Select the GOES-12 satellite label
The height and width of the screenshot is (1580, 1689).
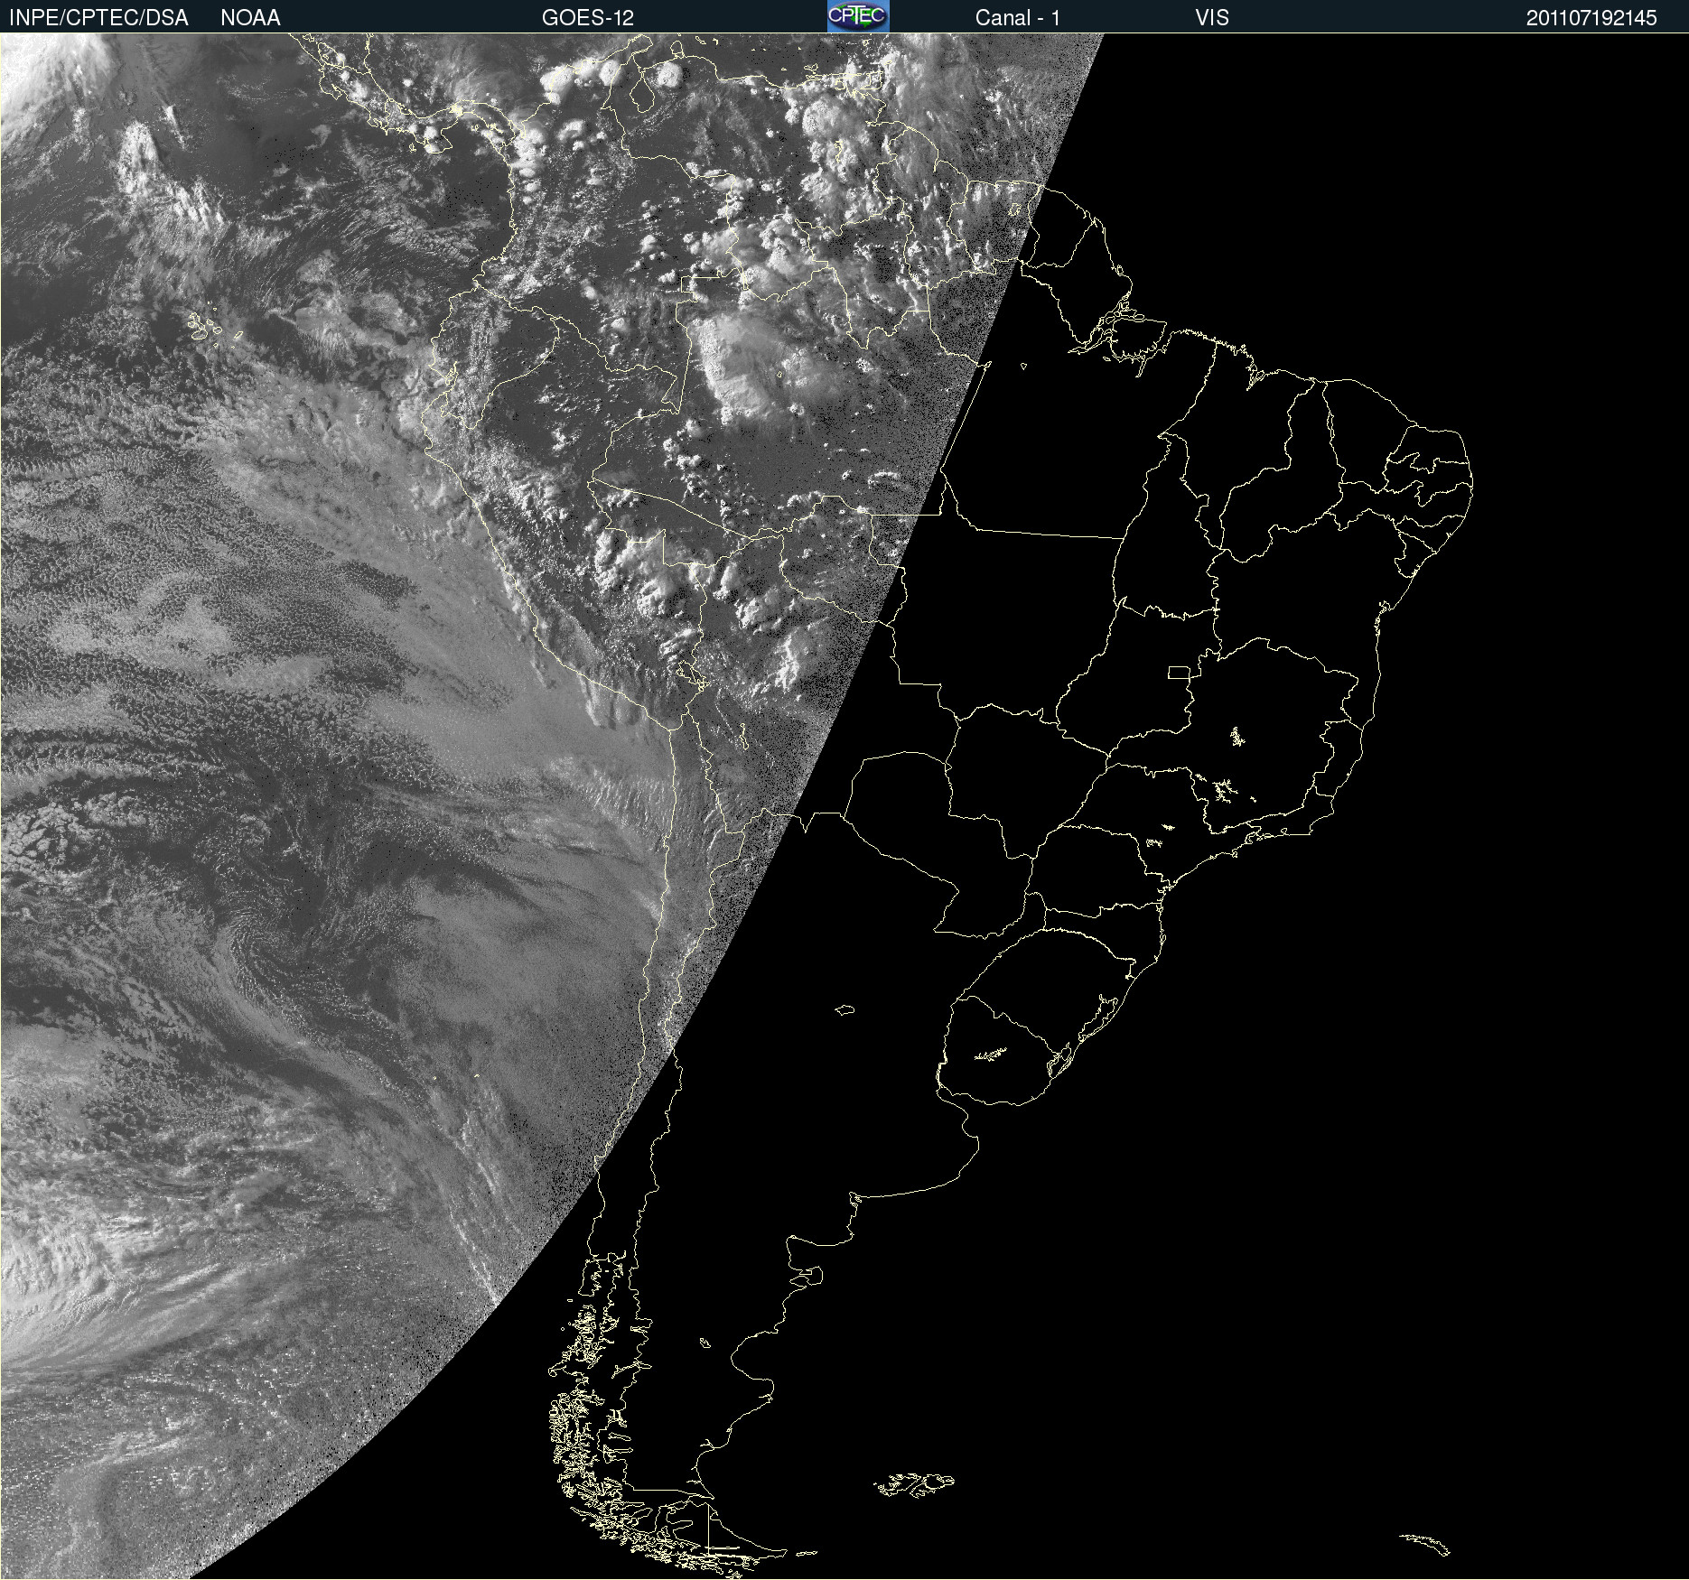click(588, 18)
